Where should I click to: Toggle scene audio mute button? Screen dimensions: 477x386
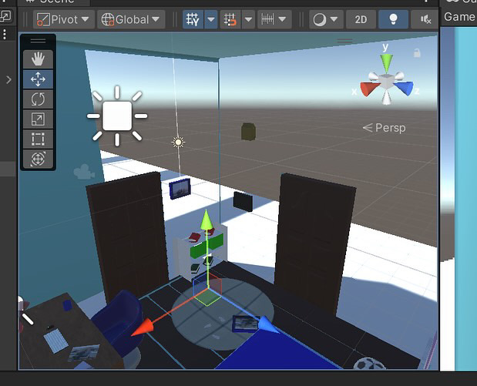point(423,19)
